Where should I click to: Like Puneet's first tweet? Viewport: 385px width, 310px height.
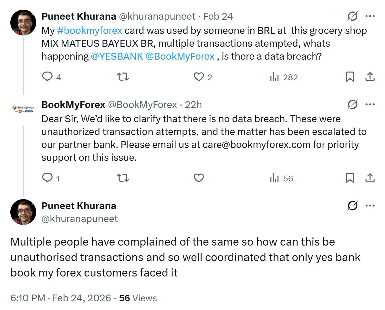coord(198,77)
